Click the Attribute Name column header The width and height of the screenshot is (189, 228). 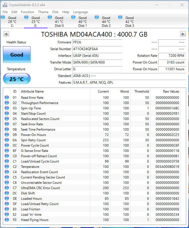point(55,91)
